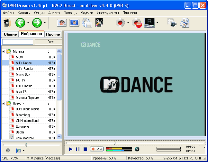Switch to the Прочие tab

coord(53,34)
